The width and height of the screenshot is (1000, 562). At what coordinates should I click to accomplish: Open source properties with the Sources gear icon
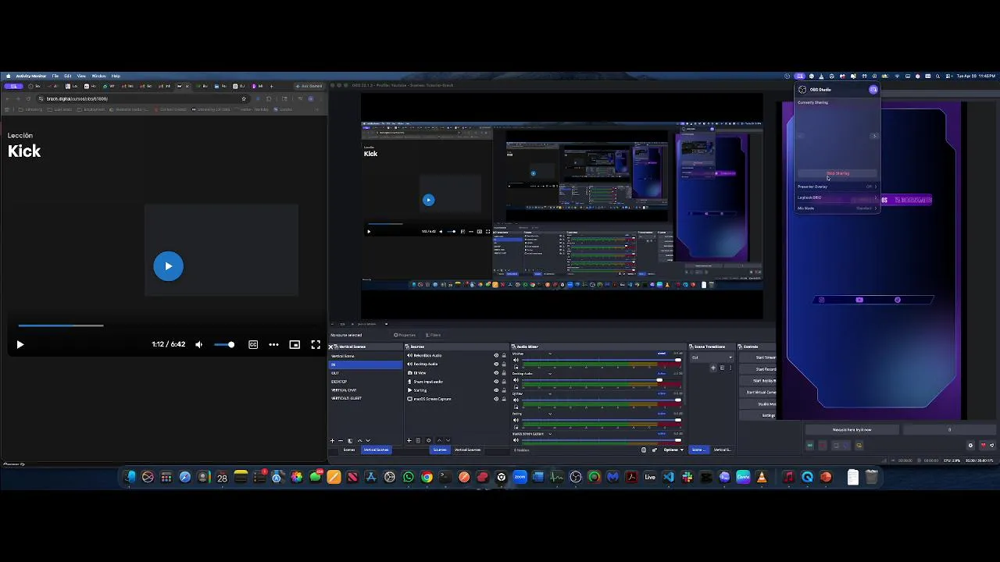click(428, 440)
